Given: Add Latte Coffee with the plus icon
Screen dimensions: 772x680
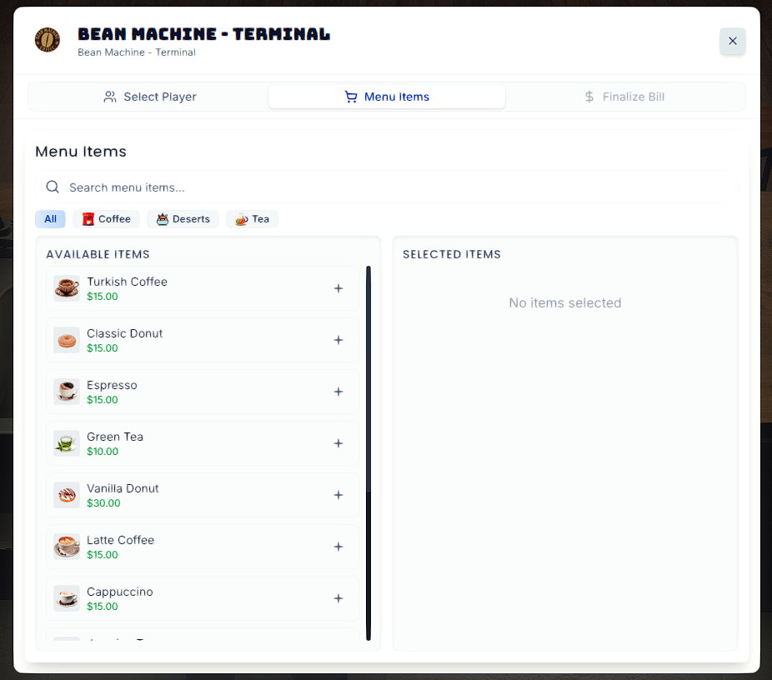Looking at the screenshot, I should point(338,547).
